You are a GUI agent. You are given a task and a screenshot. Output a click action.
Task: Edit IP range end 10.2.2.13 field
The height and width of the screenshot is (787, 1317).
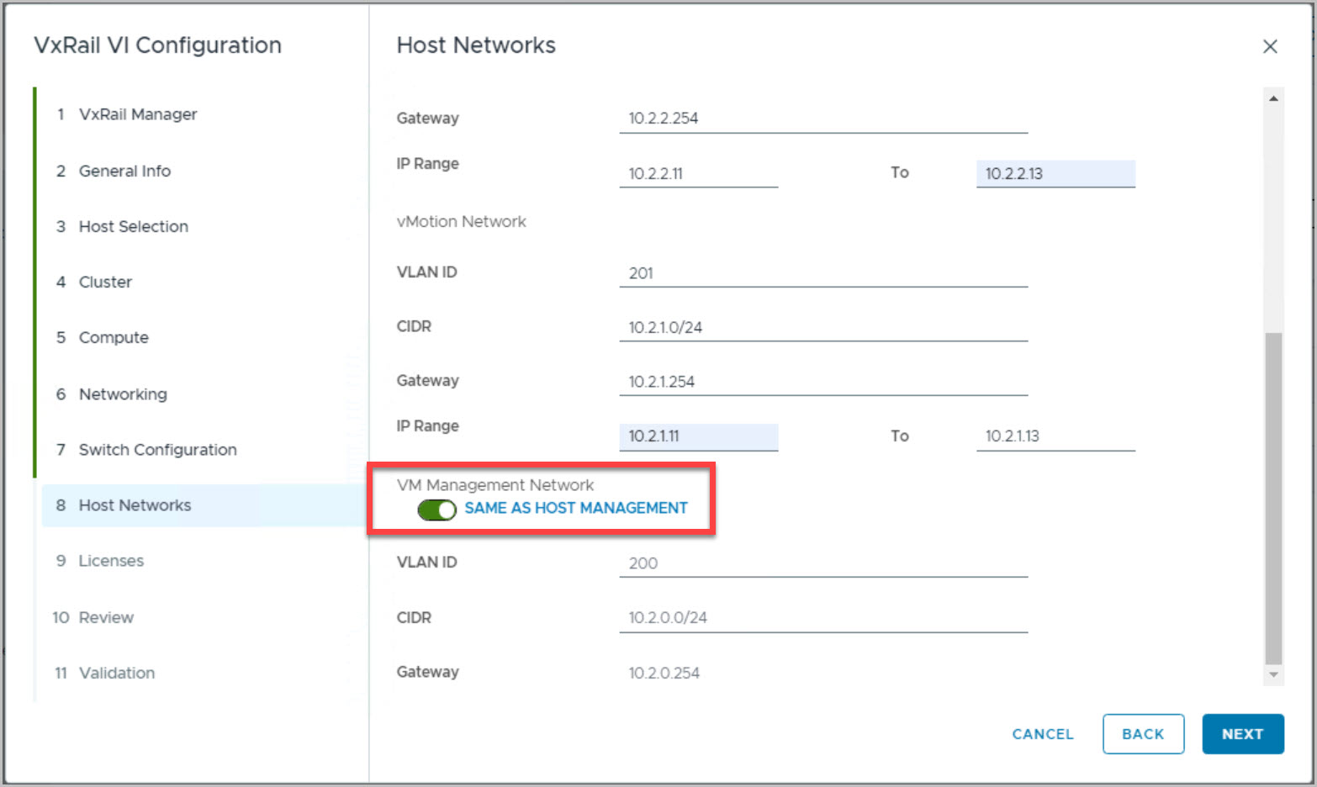[1055, 174]
